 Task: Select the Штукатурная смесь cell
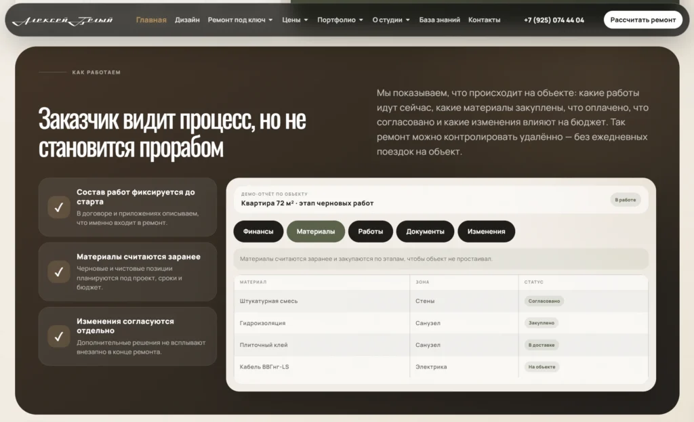pyautogui.click(x=322, y=301)
